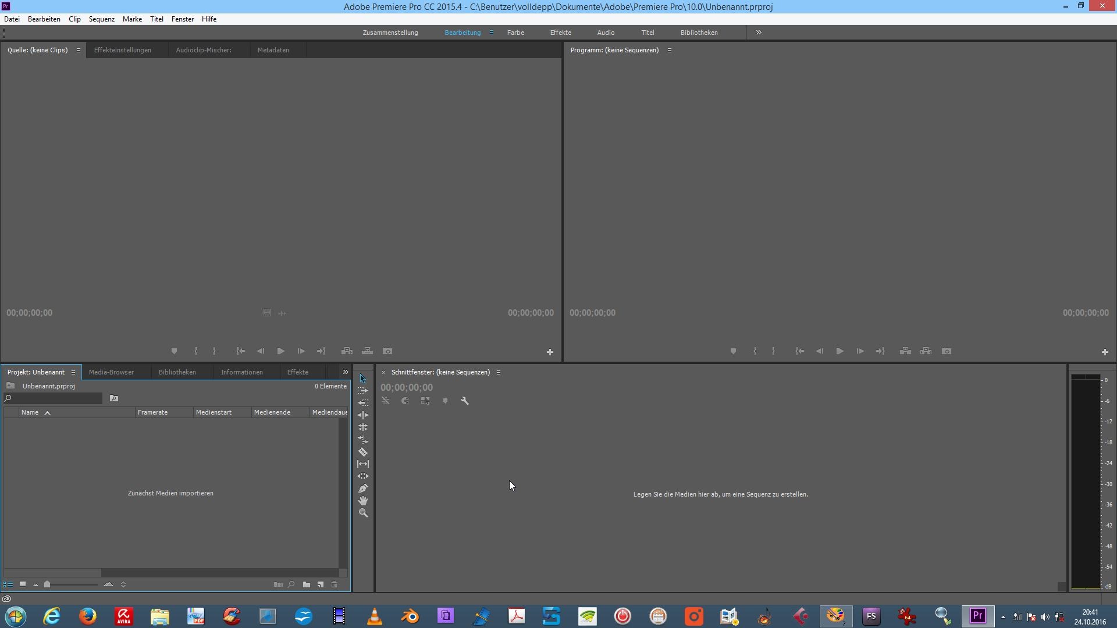
Task: Switch Project panel to list view
Action: (8, 584)
